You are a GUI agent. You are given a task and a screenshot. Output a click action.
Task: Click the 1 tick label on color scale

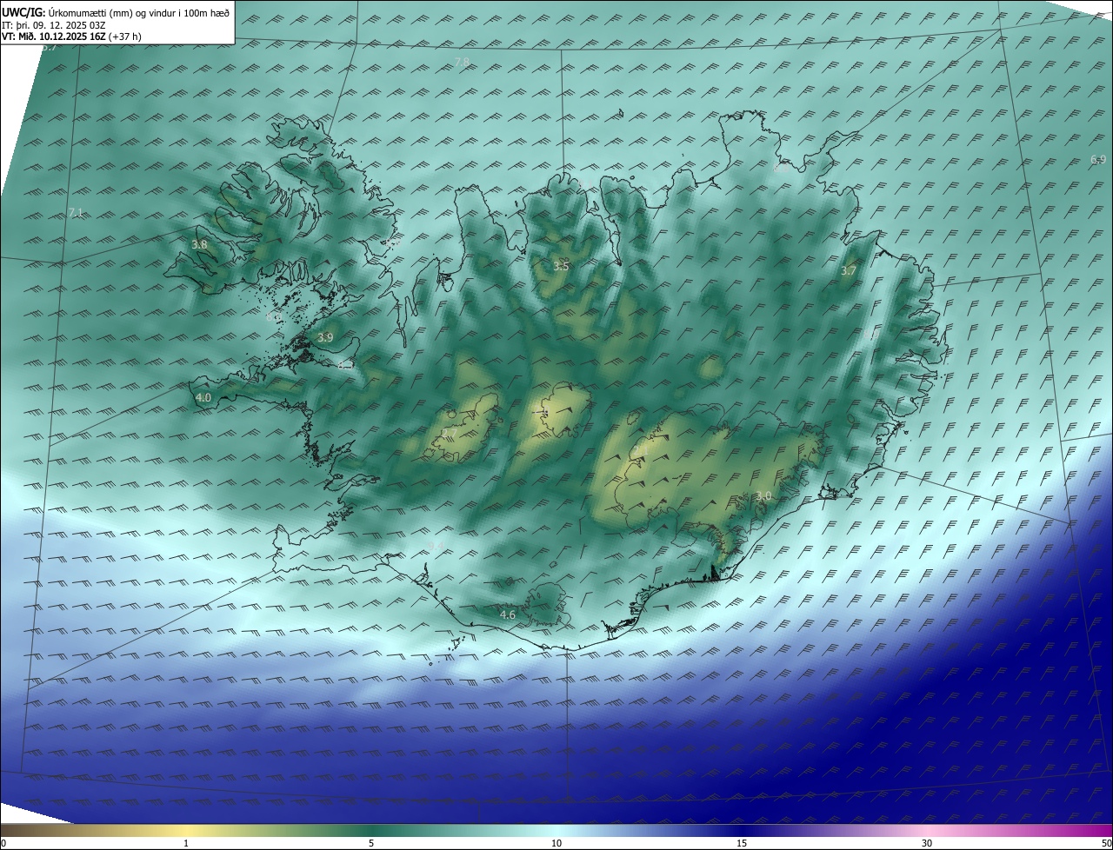[186, 843]
